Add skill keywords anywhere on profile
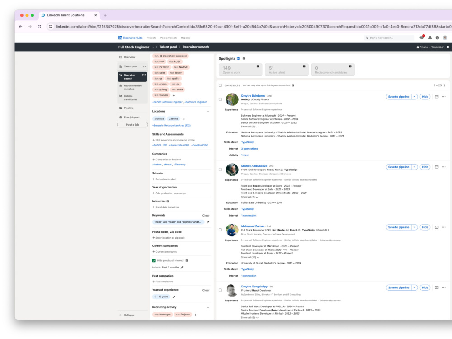452x339 pixels. coord(174,140)
